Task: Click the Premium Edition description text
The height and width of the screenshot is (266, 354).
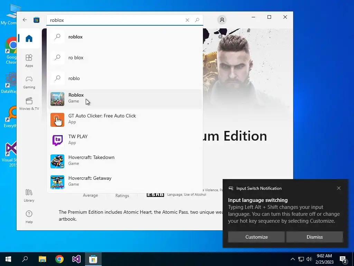Action: [141, 215]
